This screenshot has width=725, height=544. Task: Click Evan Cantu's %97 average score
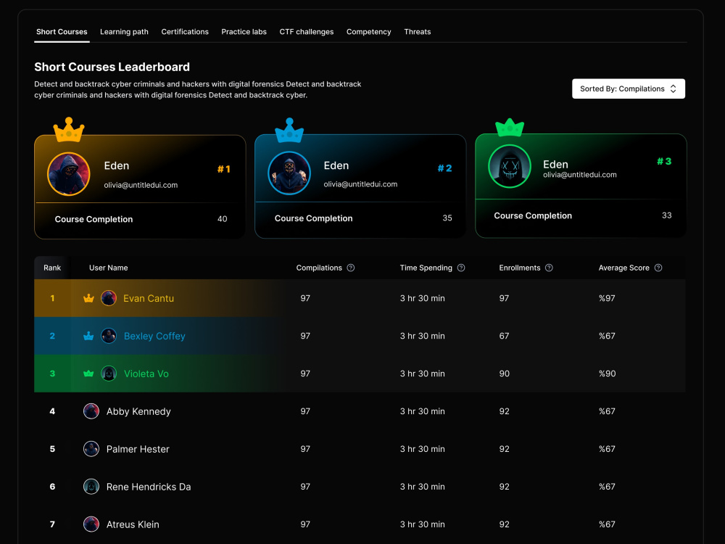(x=607, y=298)
